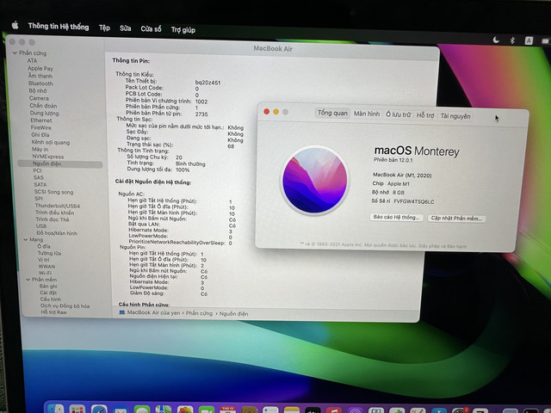
Task: Select Đồ họa/Màn hình in the sidebar
Action: pos(57,233)
